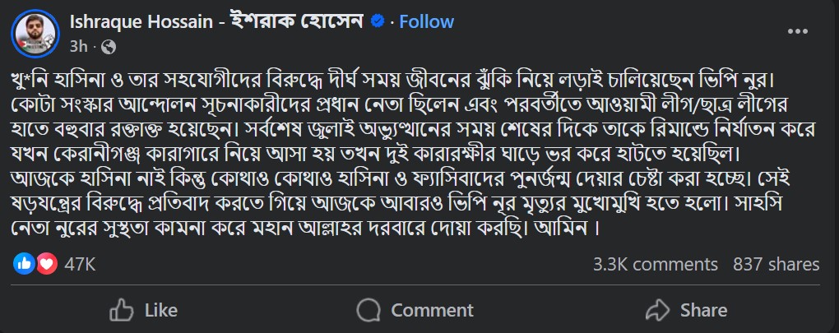View the 837 shares list
The width and height of the screenshot is (839, 333).
tap(776, 265)
